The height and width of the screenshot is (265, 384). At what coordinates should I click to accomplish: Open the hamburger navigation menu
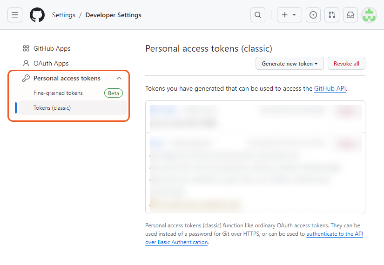tap(15, 15)
